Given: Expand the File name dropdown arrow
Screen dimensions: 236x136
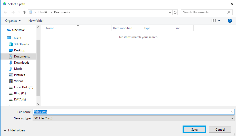Looking at the screenshot, I should tap(232, 112).
